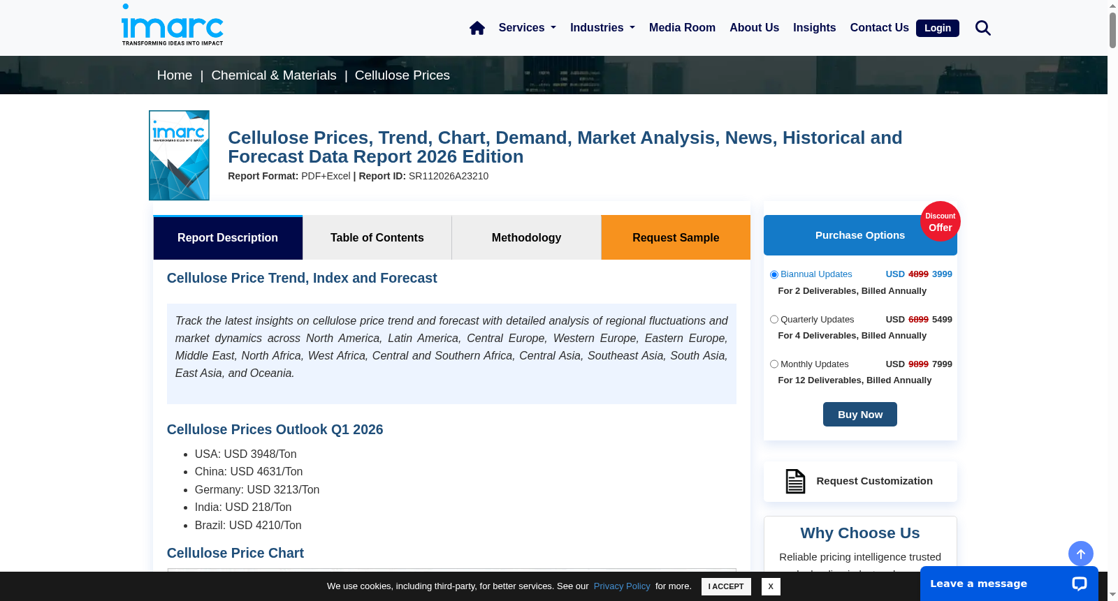Switch to Table of Contents tab
Image resolution: width=1118 pixels, height=601 pixels.
(x=377, y=237)
